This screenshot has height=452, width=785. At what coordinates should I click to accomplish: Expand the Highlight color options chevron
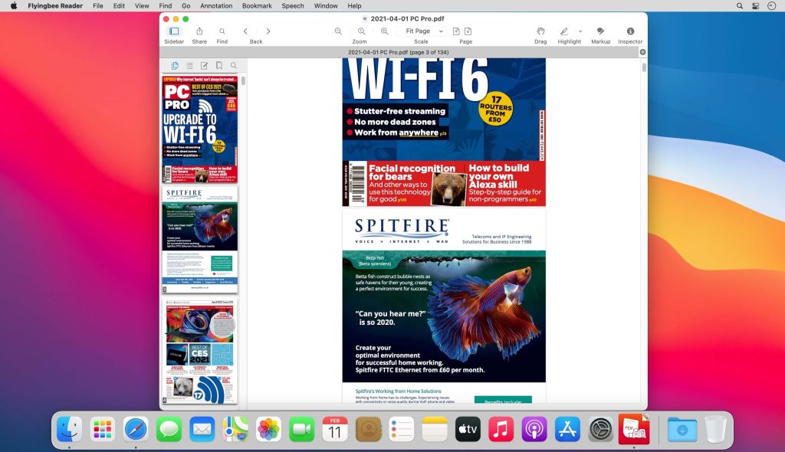point(580,31)
